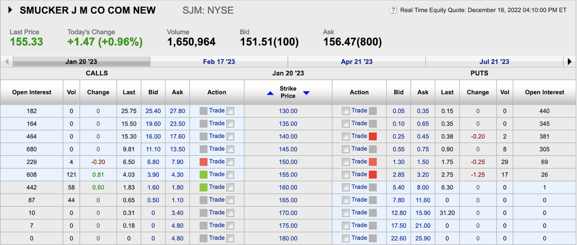Click the Volume value 1,650,964
This screenshot has height=245, width=577.
pos(191,42)
